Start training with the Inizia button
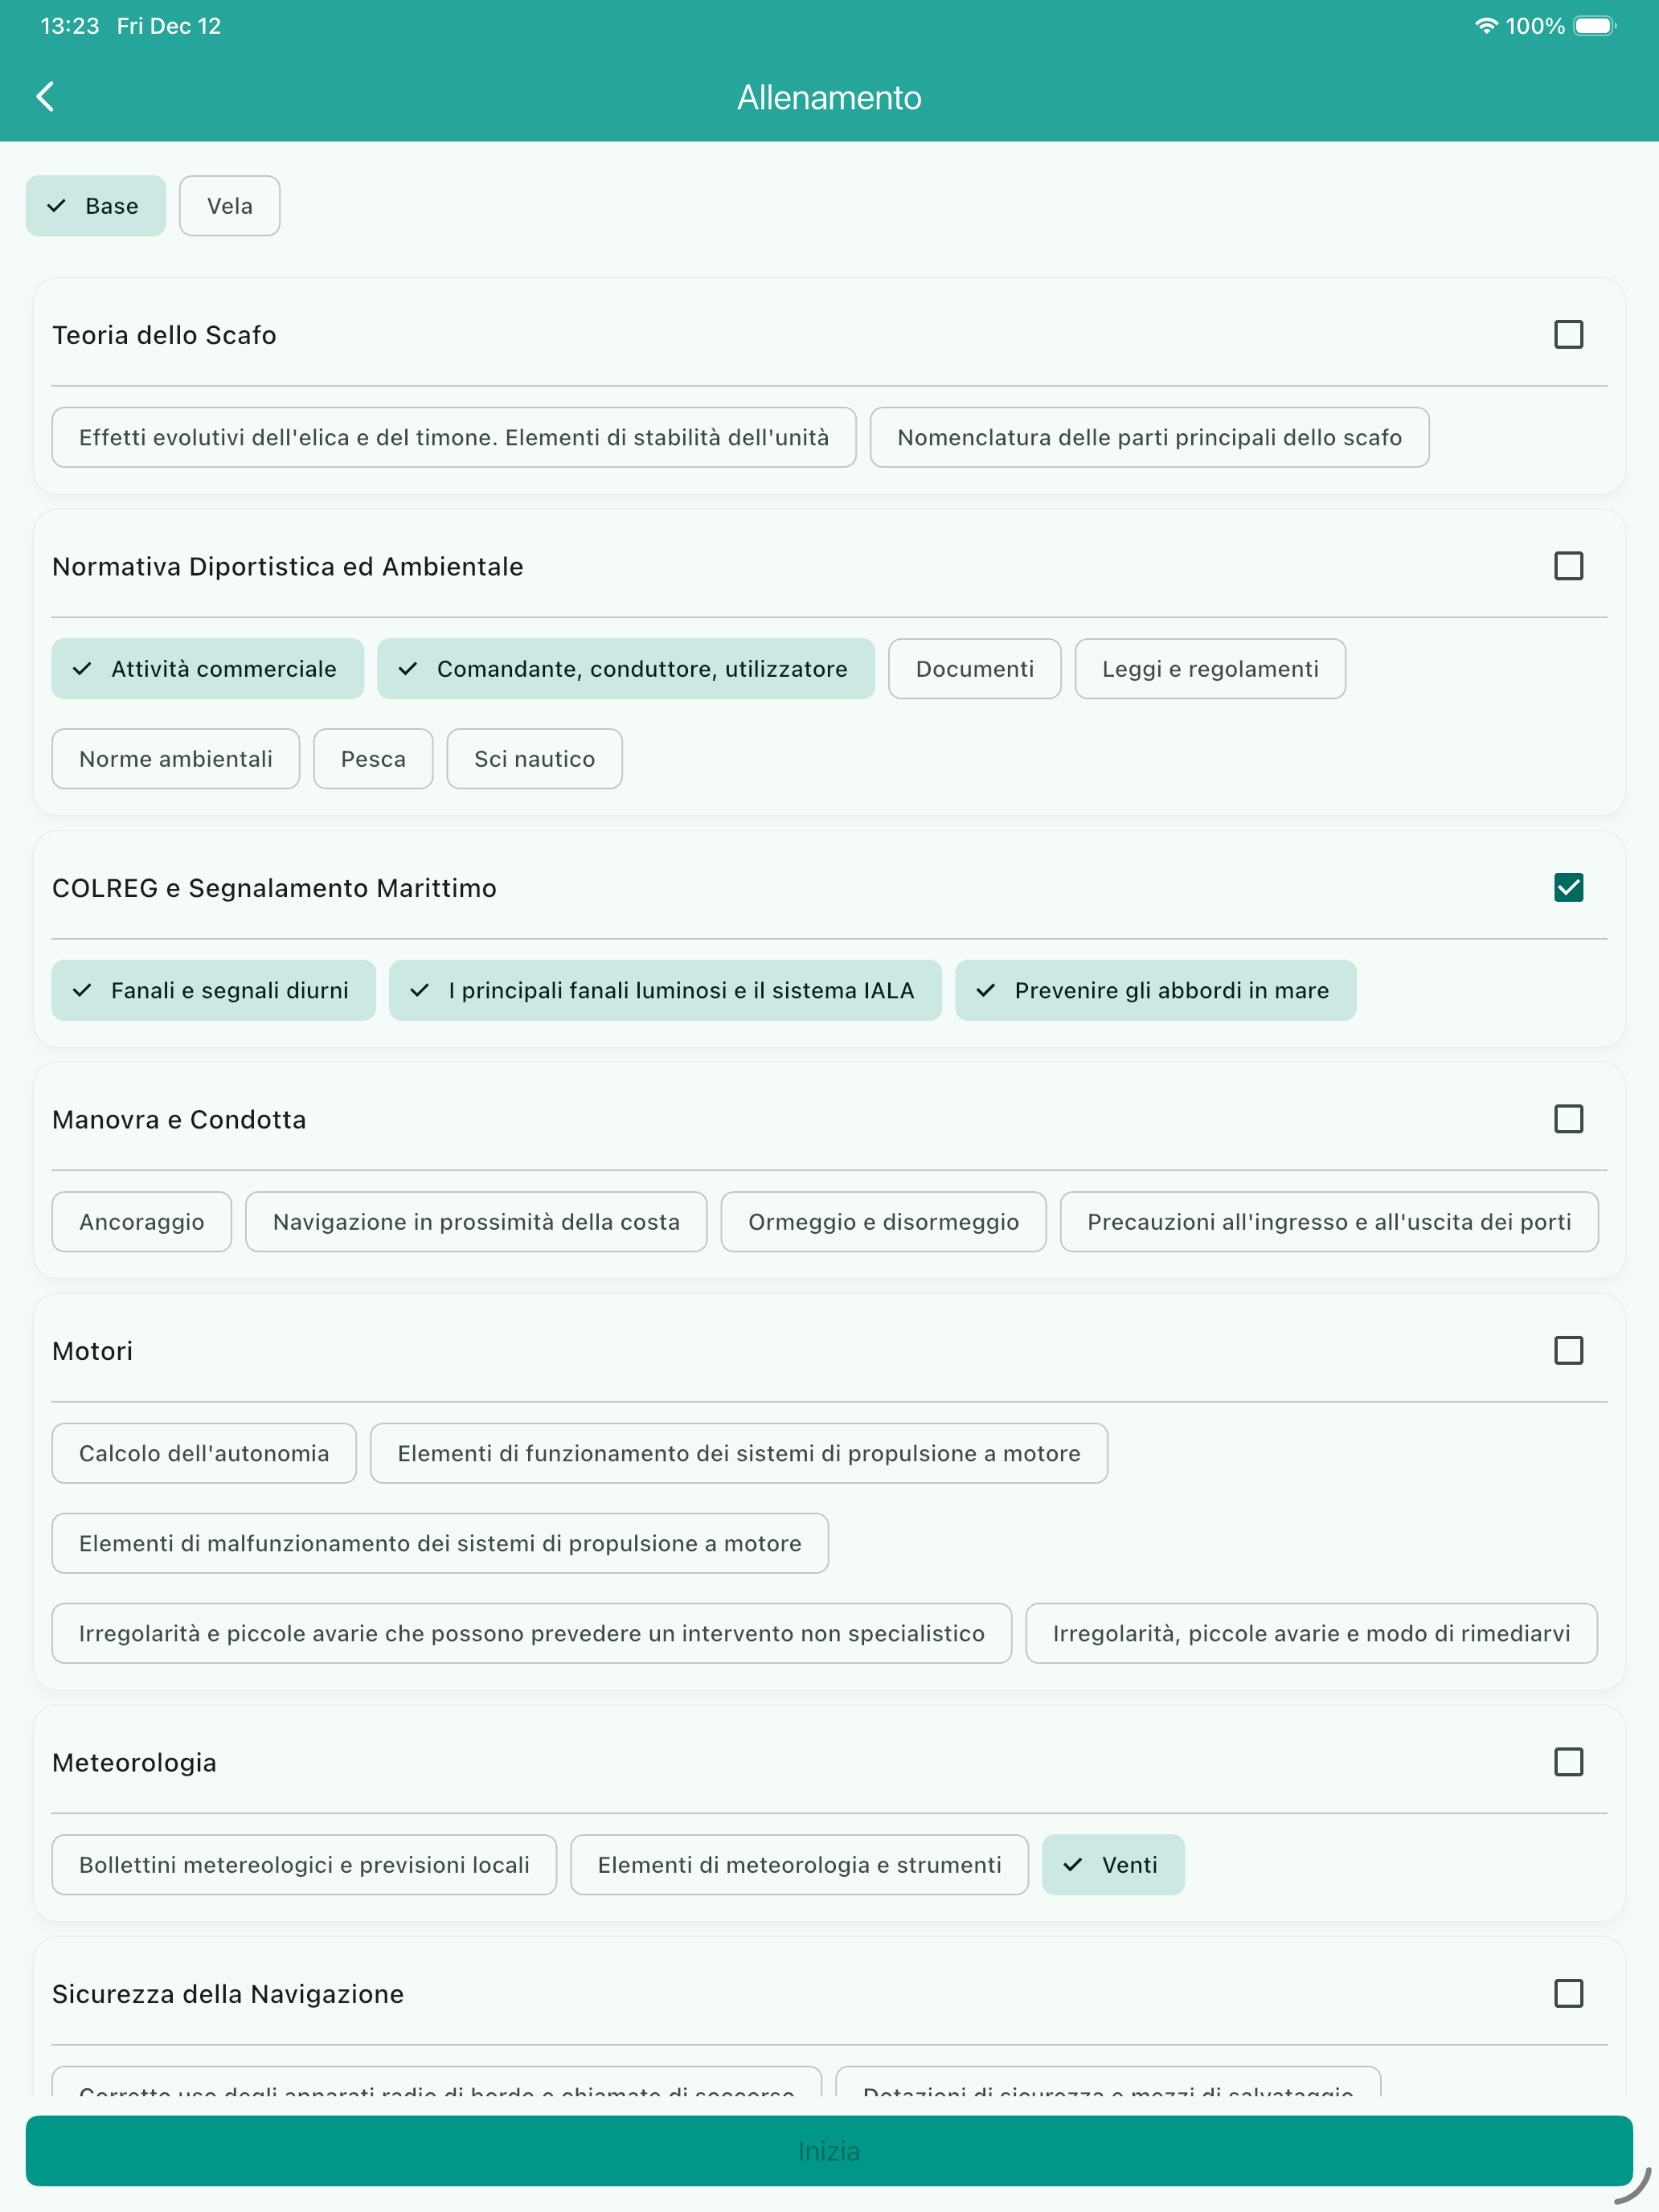Viewport: 1659px width, 2212px height. pyautogui.click(x=829, y=2150)
